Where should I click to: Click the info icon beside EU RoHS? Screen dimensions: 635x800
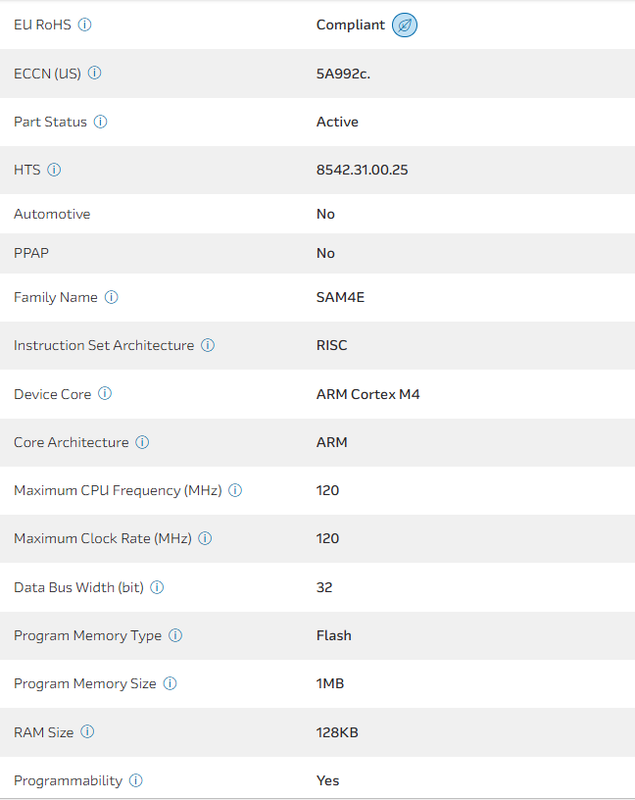coord(84,25)
